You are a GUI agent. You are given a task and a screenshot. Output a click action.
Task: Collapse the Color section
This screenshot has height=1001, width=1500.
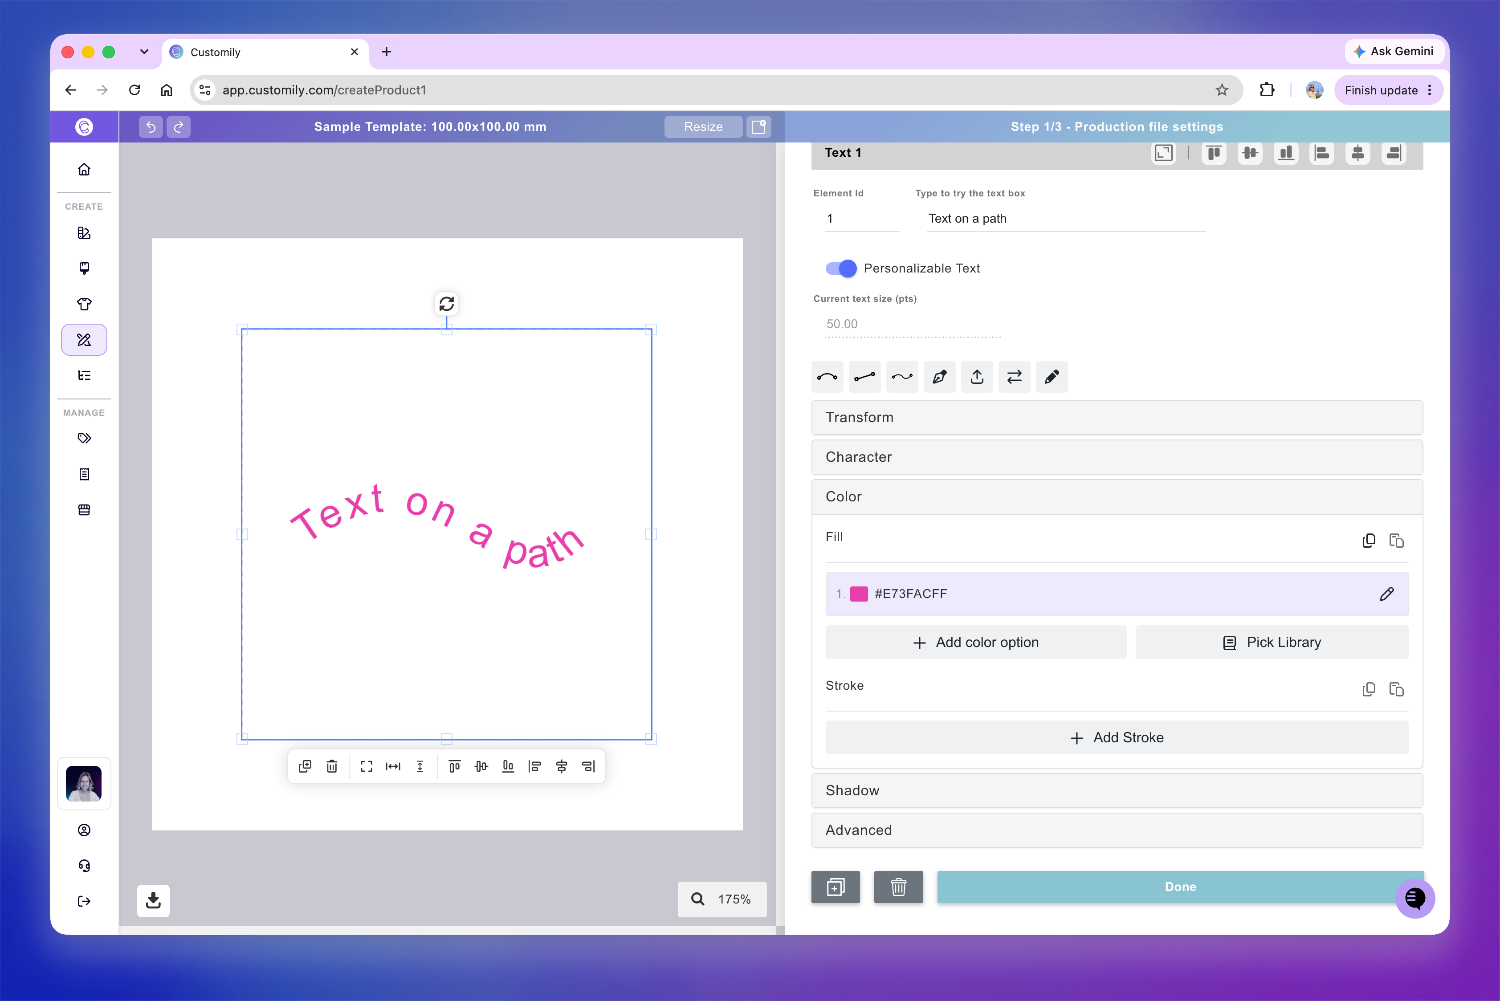click(x=1117, y=496)
